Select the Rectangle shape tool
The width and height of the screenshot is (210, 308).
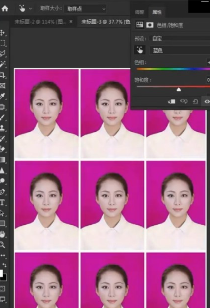click(x=2, y=223)
